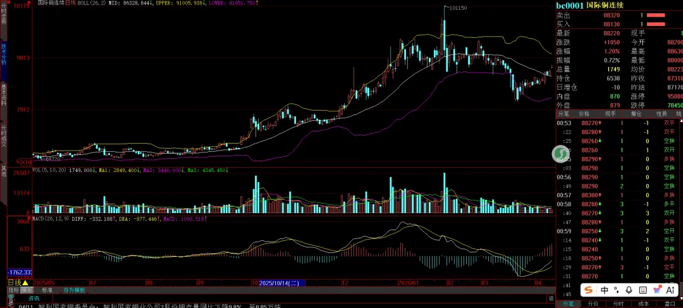The height and width of the screenshot is (308, 683).
Task: Click the 增仓 column header
Action: pyautogui.click(x=636, y=114)
